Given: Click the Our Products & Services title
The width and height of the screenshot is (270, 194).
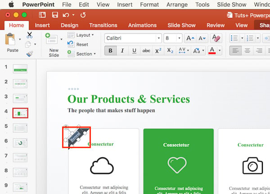Looking at the screenshot, I should [x=129, y=99].
